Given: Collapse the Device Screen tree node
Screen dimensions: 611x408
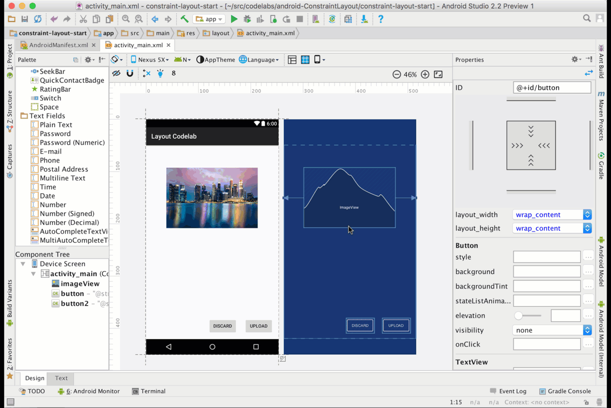Looking at the screenshot, I should point(23,264).
